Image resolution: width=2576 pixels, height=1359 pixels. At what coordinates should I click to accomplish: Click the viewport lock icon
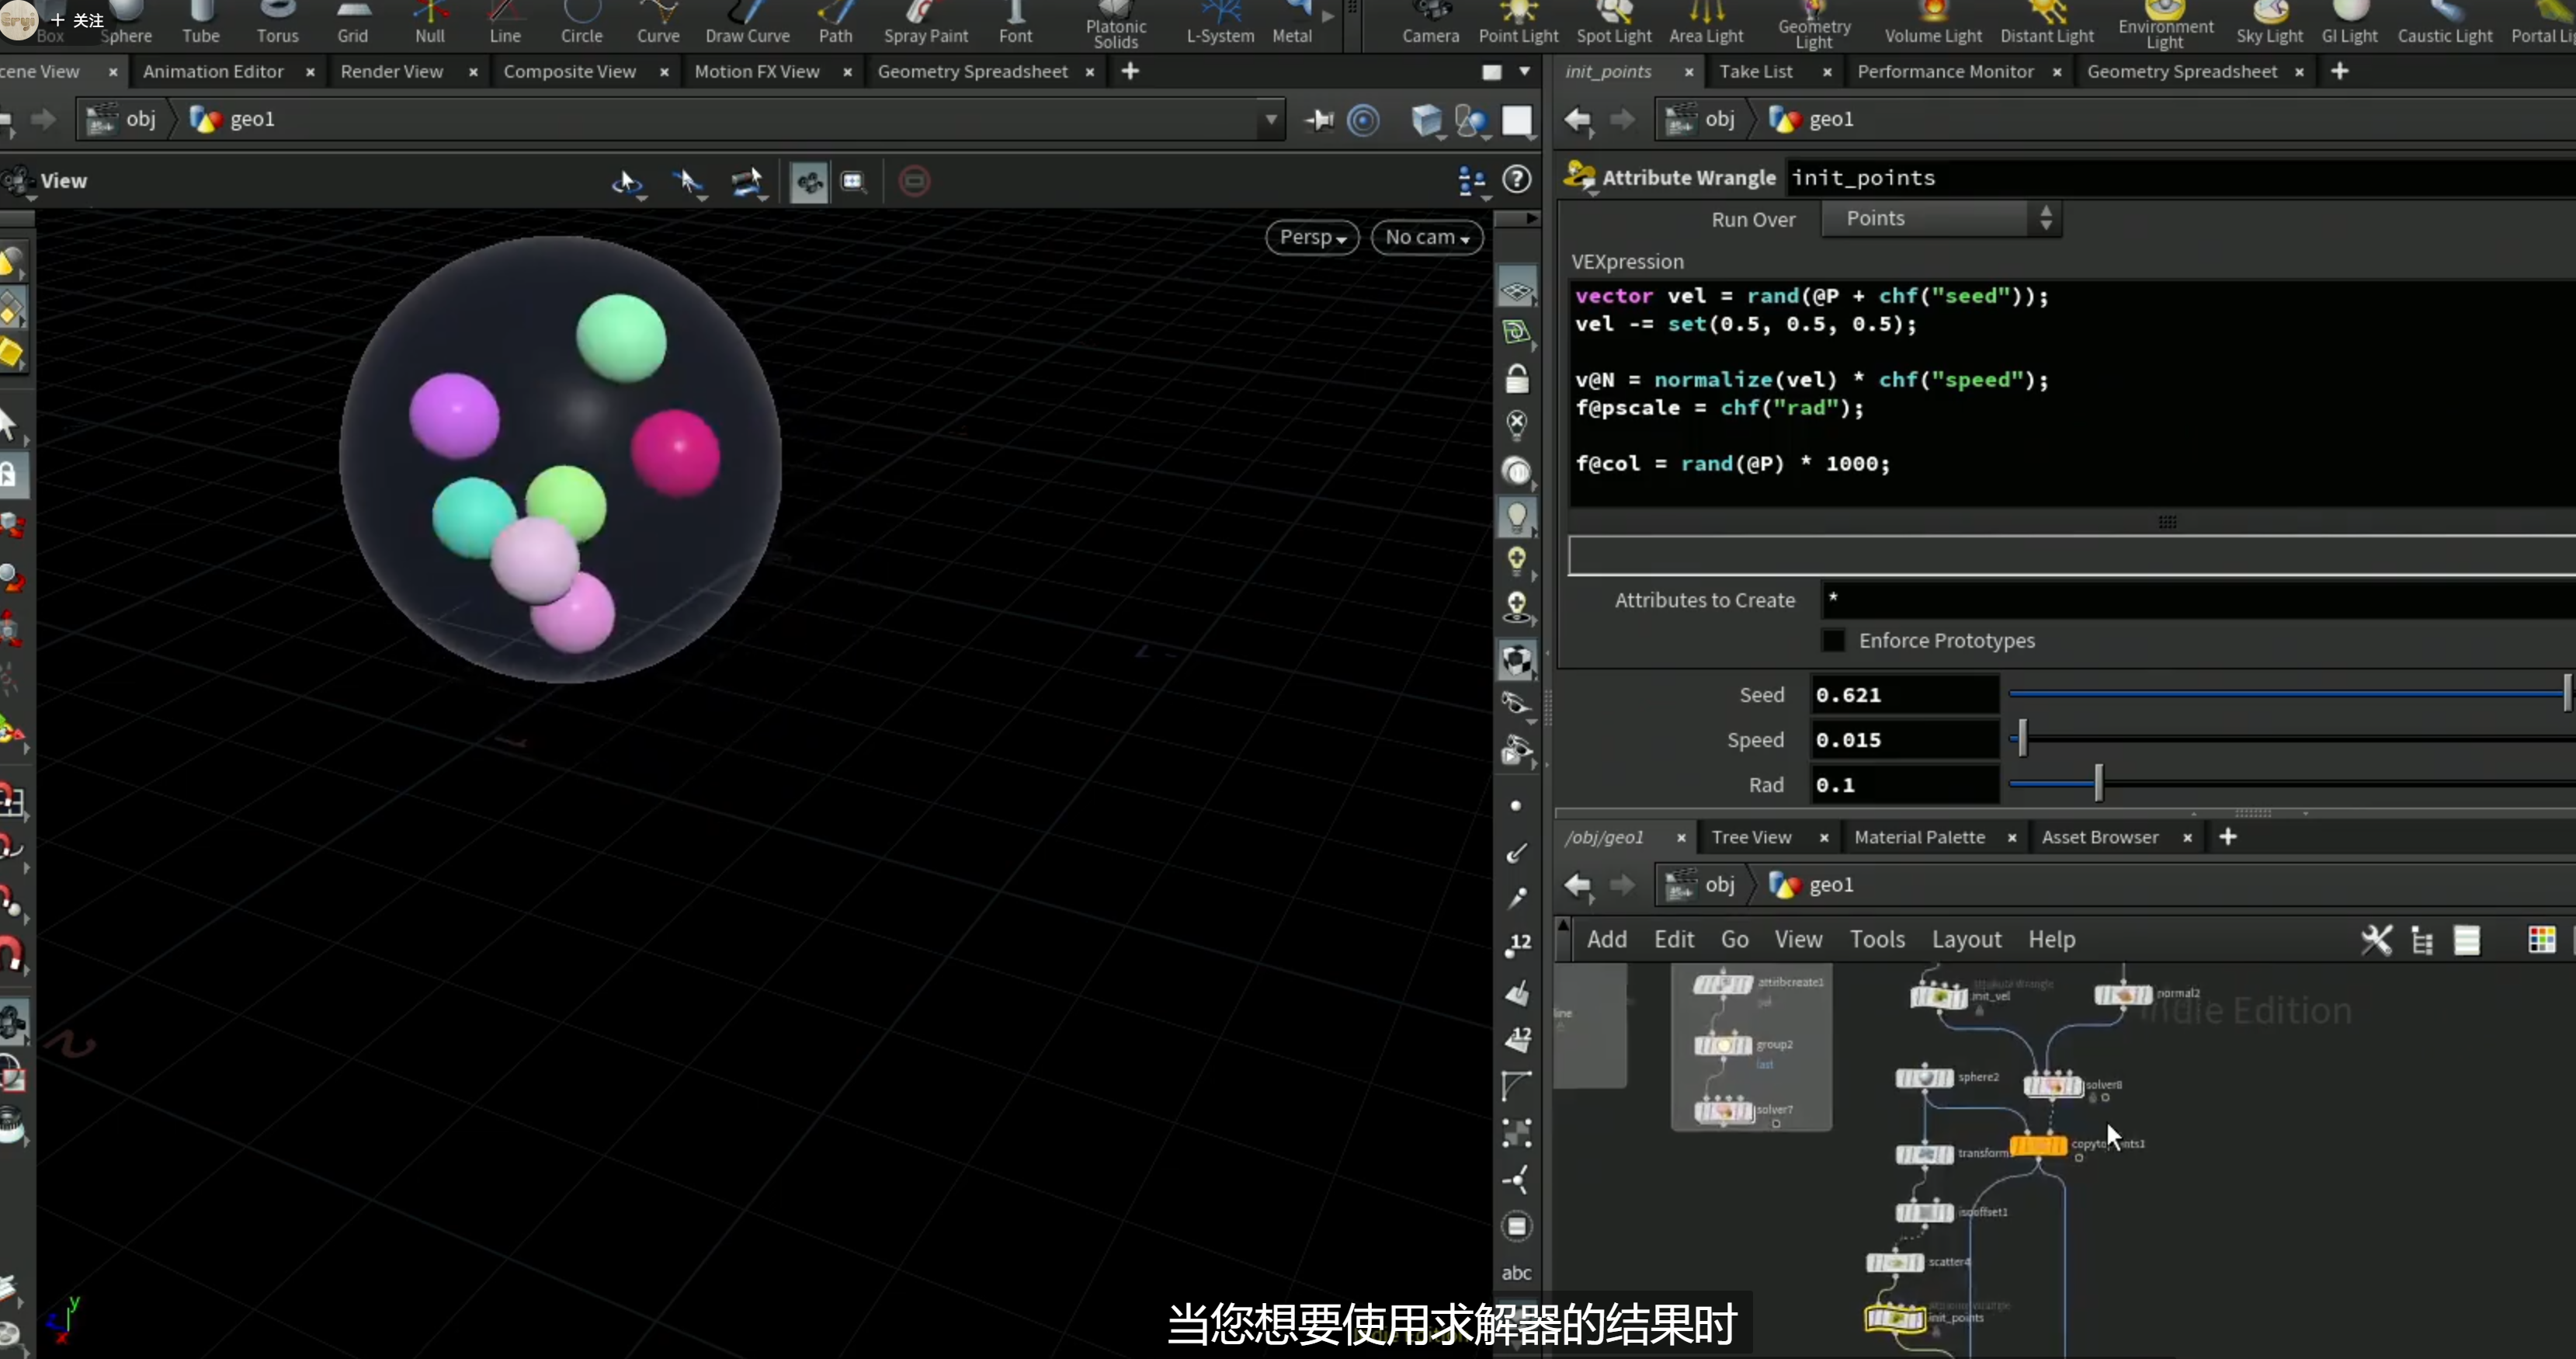[1517, 378]
